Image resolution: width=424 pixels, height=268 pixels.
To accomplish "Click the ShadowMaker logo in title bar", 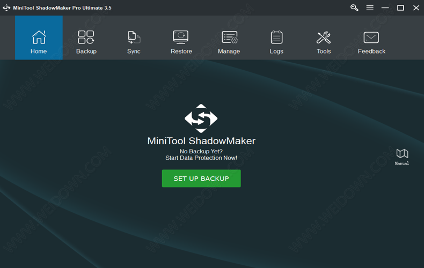I will [x=6, y=8].
